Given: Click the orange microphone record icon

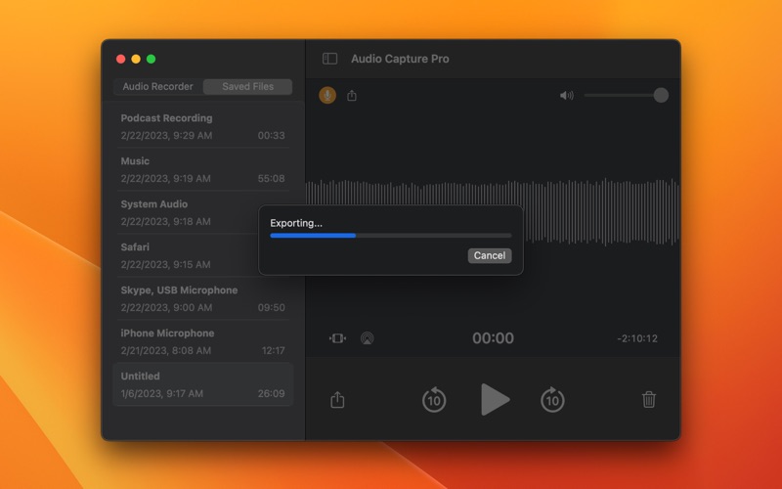Looking at the screenshot, I should coord(327,95).
